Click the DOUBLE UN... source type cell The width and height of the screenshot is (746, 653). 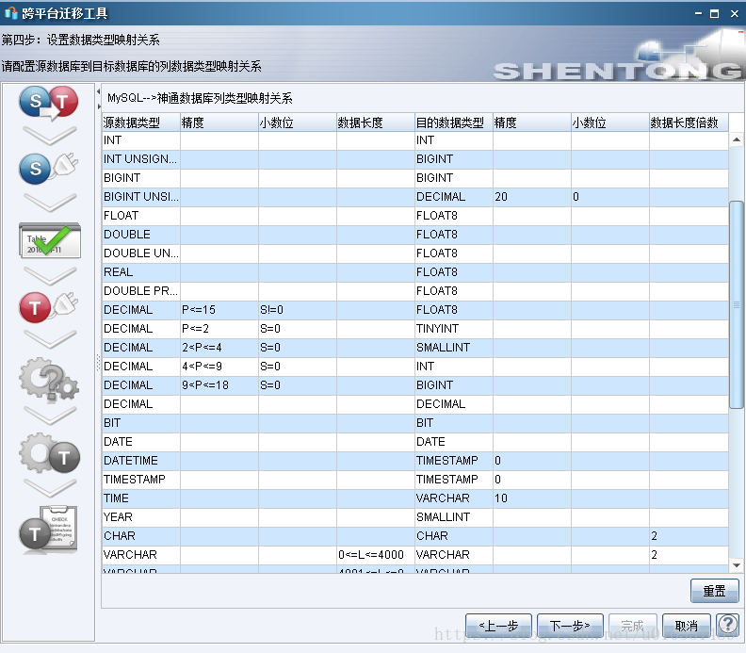coord(141,253)
